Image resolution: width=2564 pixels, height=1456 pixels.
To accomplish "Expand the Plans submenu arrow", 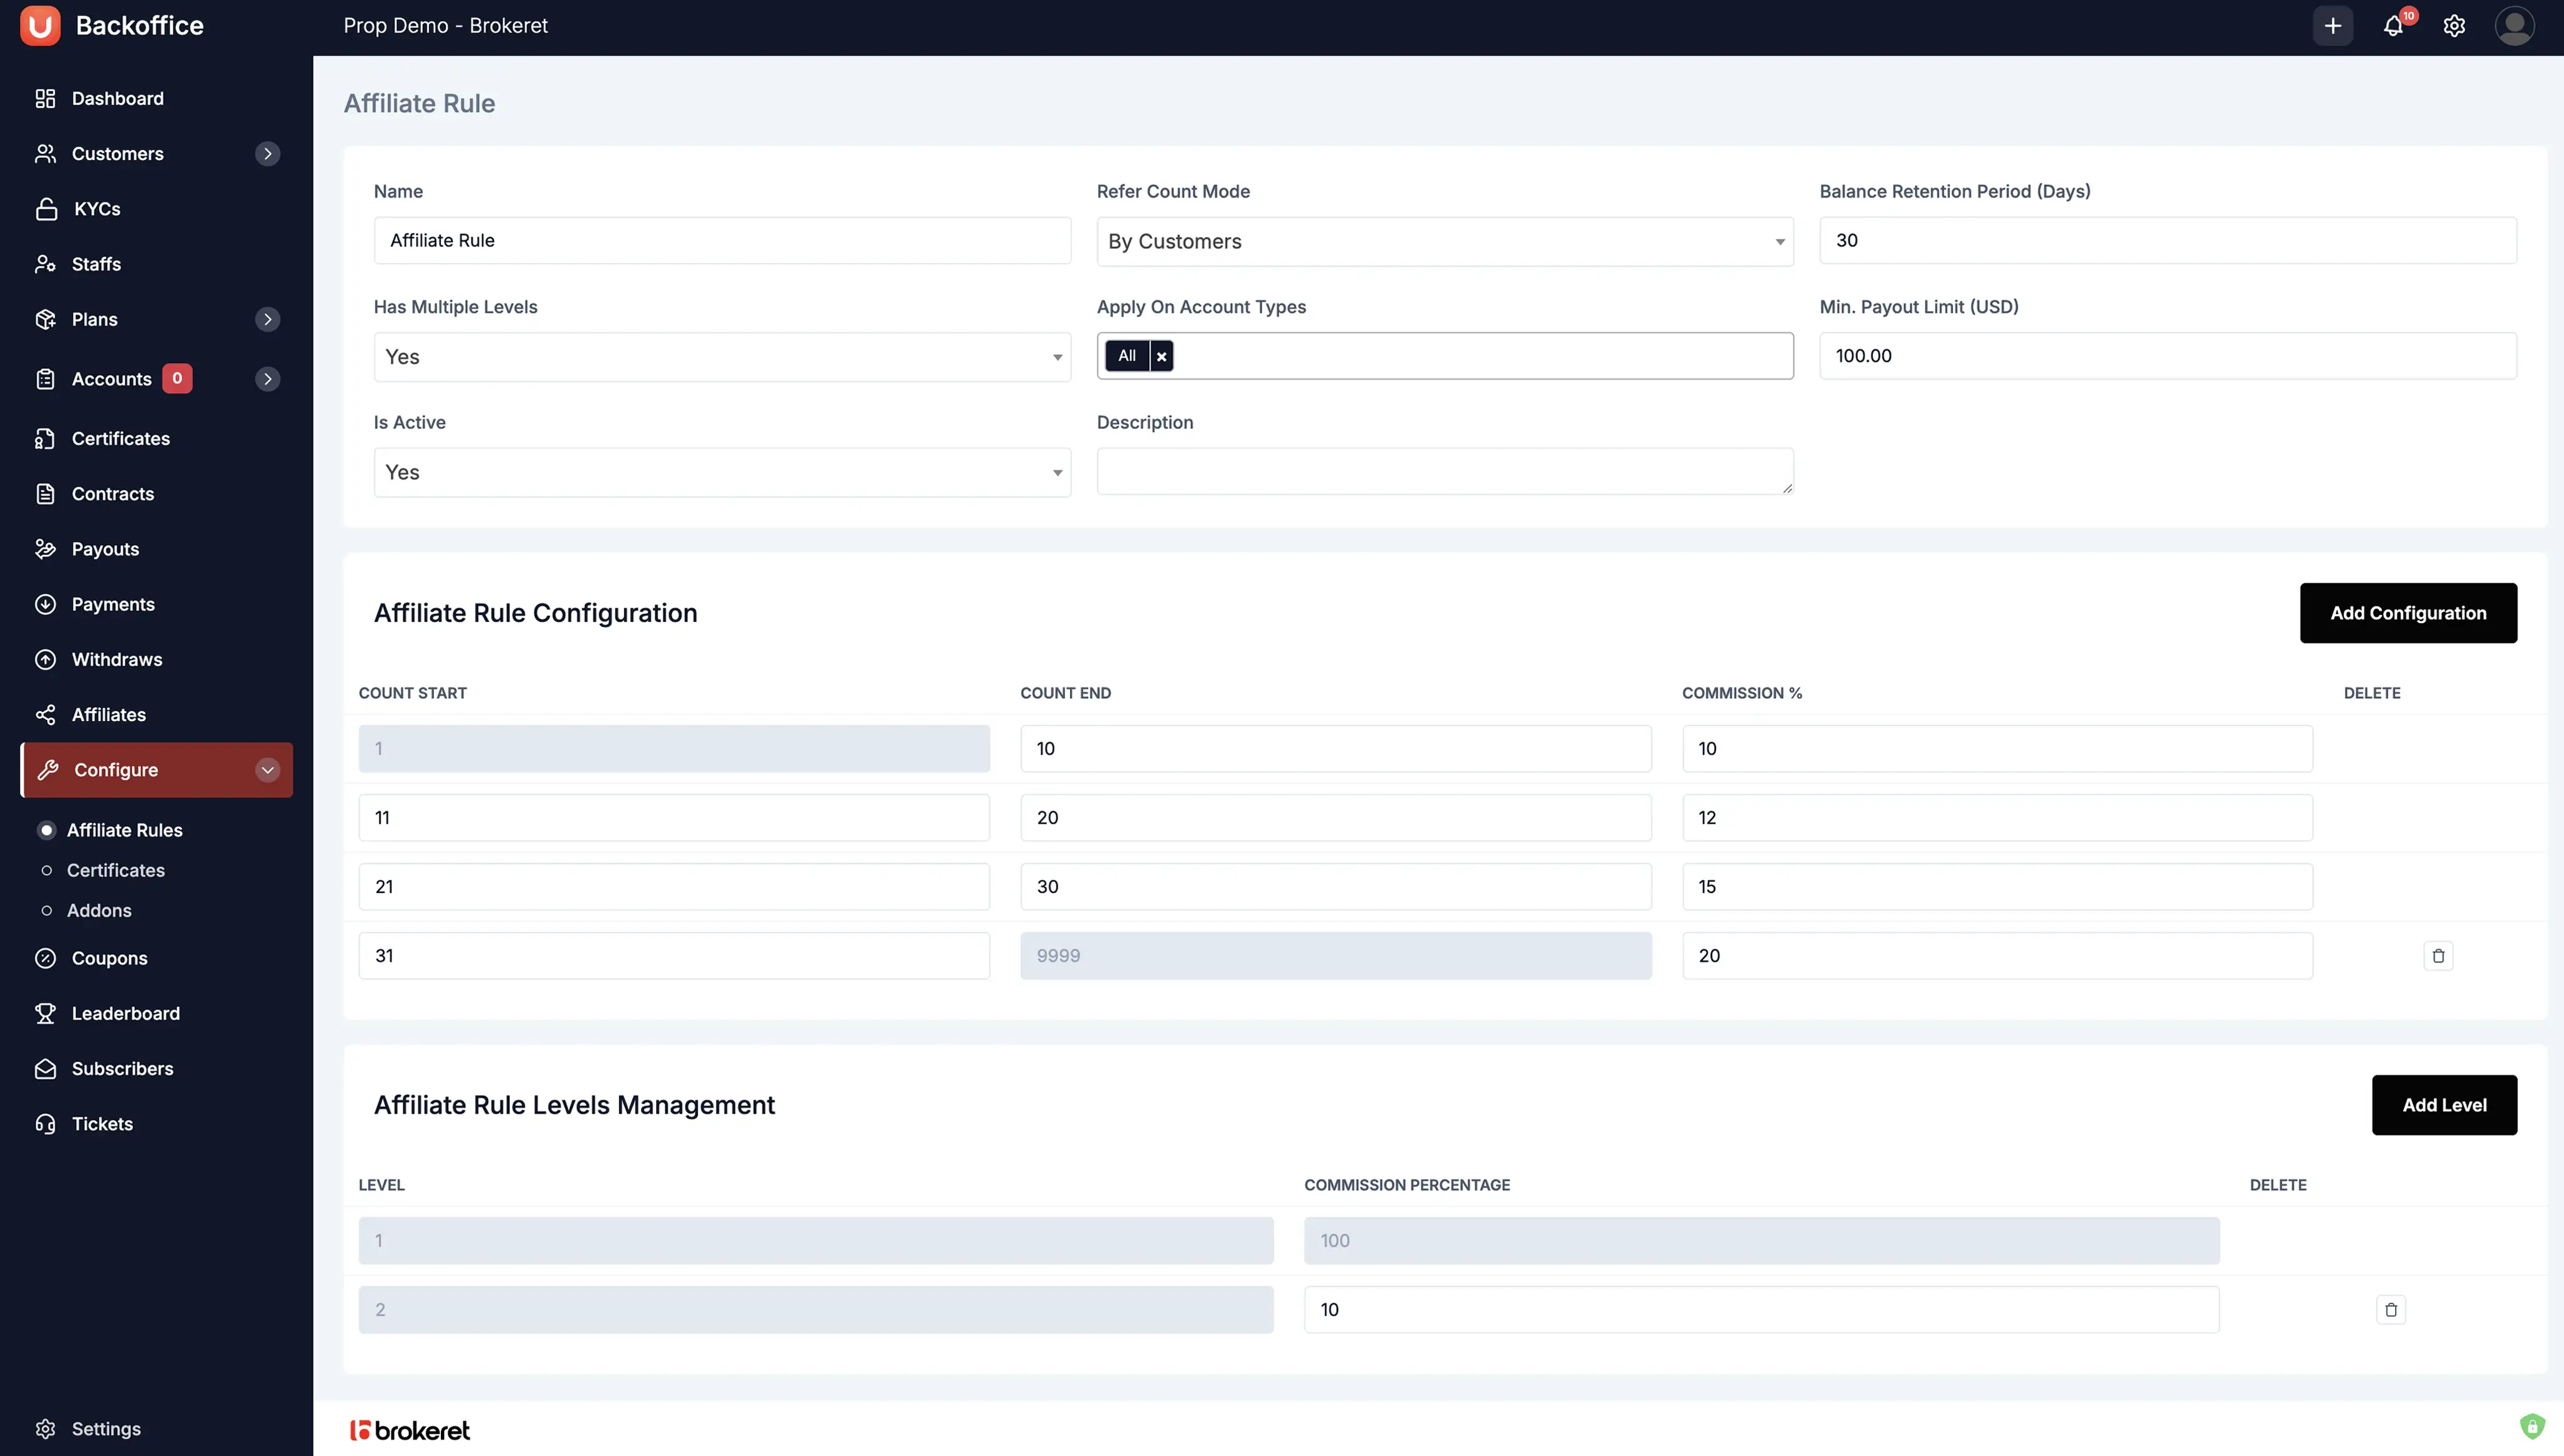I will [267, 318].
